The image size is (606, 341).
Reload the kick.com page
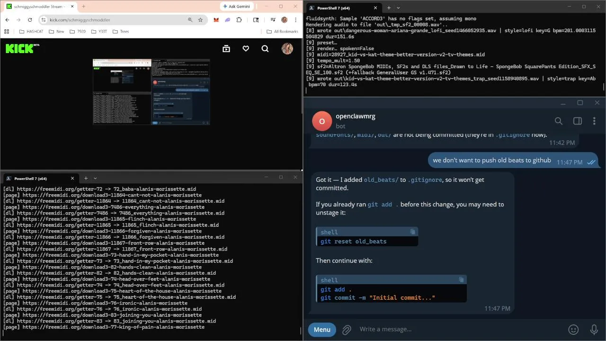[x=30, y=20]
